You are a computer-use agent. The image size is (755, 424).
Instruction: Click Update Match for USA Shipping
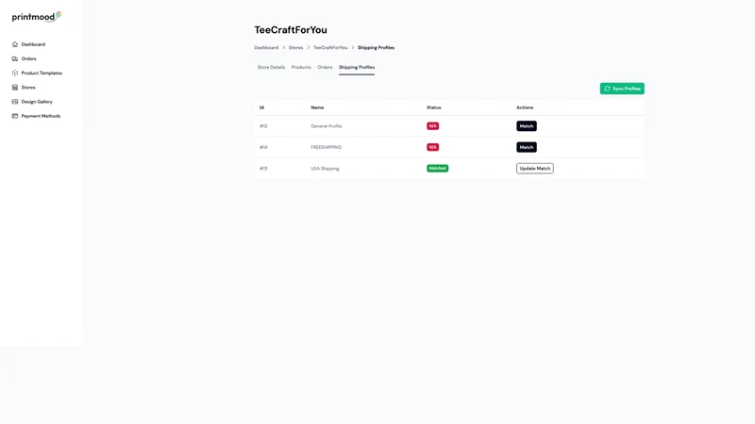pos(535,169)
